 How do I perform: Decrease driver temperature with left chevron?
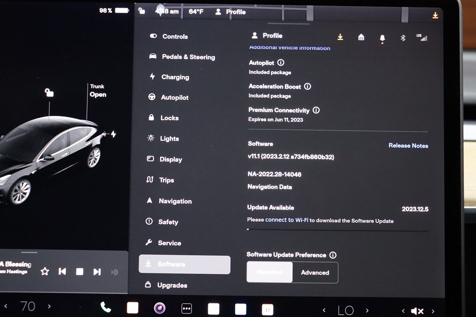point(6,306)
